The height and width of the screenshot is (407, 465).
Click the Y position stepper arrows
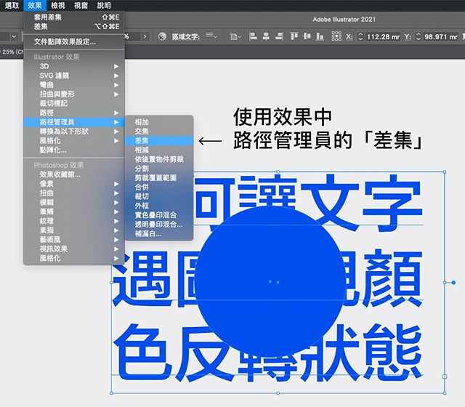[x=418, y=36]
